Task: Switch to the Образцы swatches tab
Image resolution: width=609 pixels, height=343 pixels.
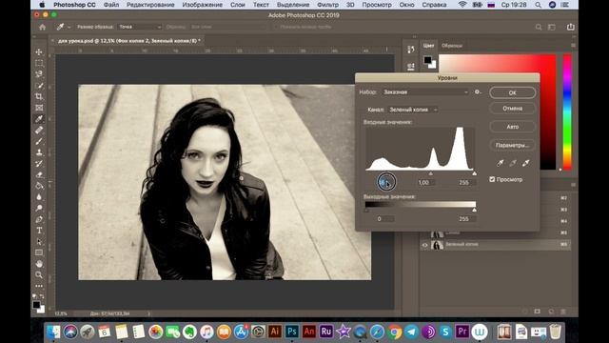Action: [x=452, y=46]
